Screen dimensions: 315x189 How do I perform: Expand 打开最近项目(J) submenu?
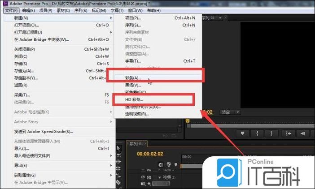[x=59, y=32]
